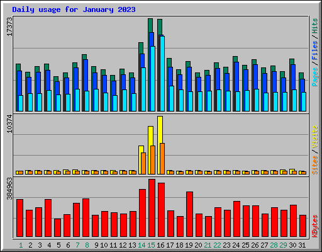Click day 9 on the x-axis
This screenshot has width=322, height=252.
tap(96, 245)
